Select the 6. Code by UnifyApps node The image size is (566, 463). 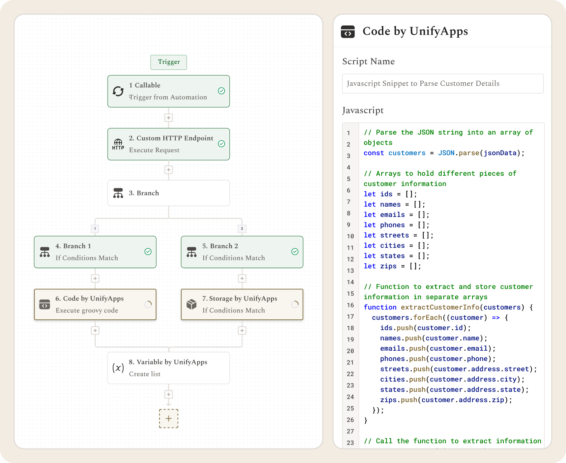(x=95, y=304)
